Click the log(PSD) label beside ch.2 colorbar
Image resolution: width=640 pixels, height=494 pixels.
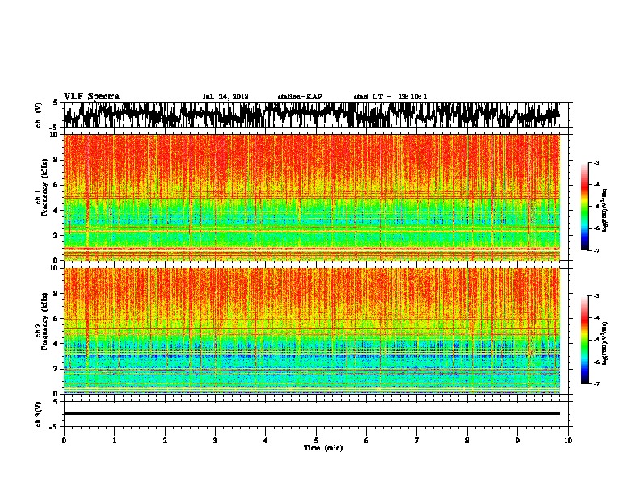tap(605, 343)
